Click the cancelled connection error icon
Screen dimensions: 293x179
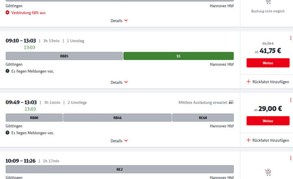(7, 13)
